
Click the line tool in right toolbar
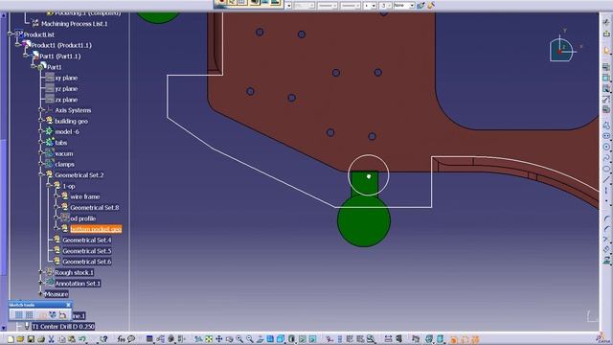(x=606, y=179)
